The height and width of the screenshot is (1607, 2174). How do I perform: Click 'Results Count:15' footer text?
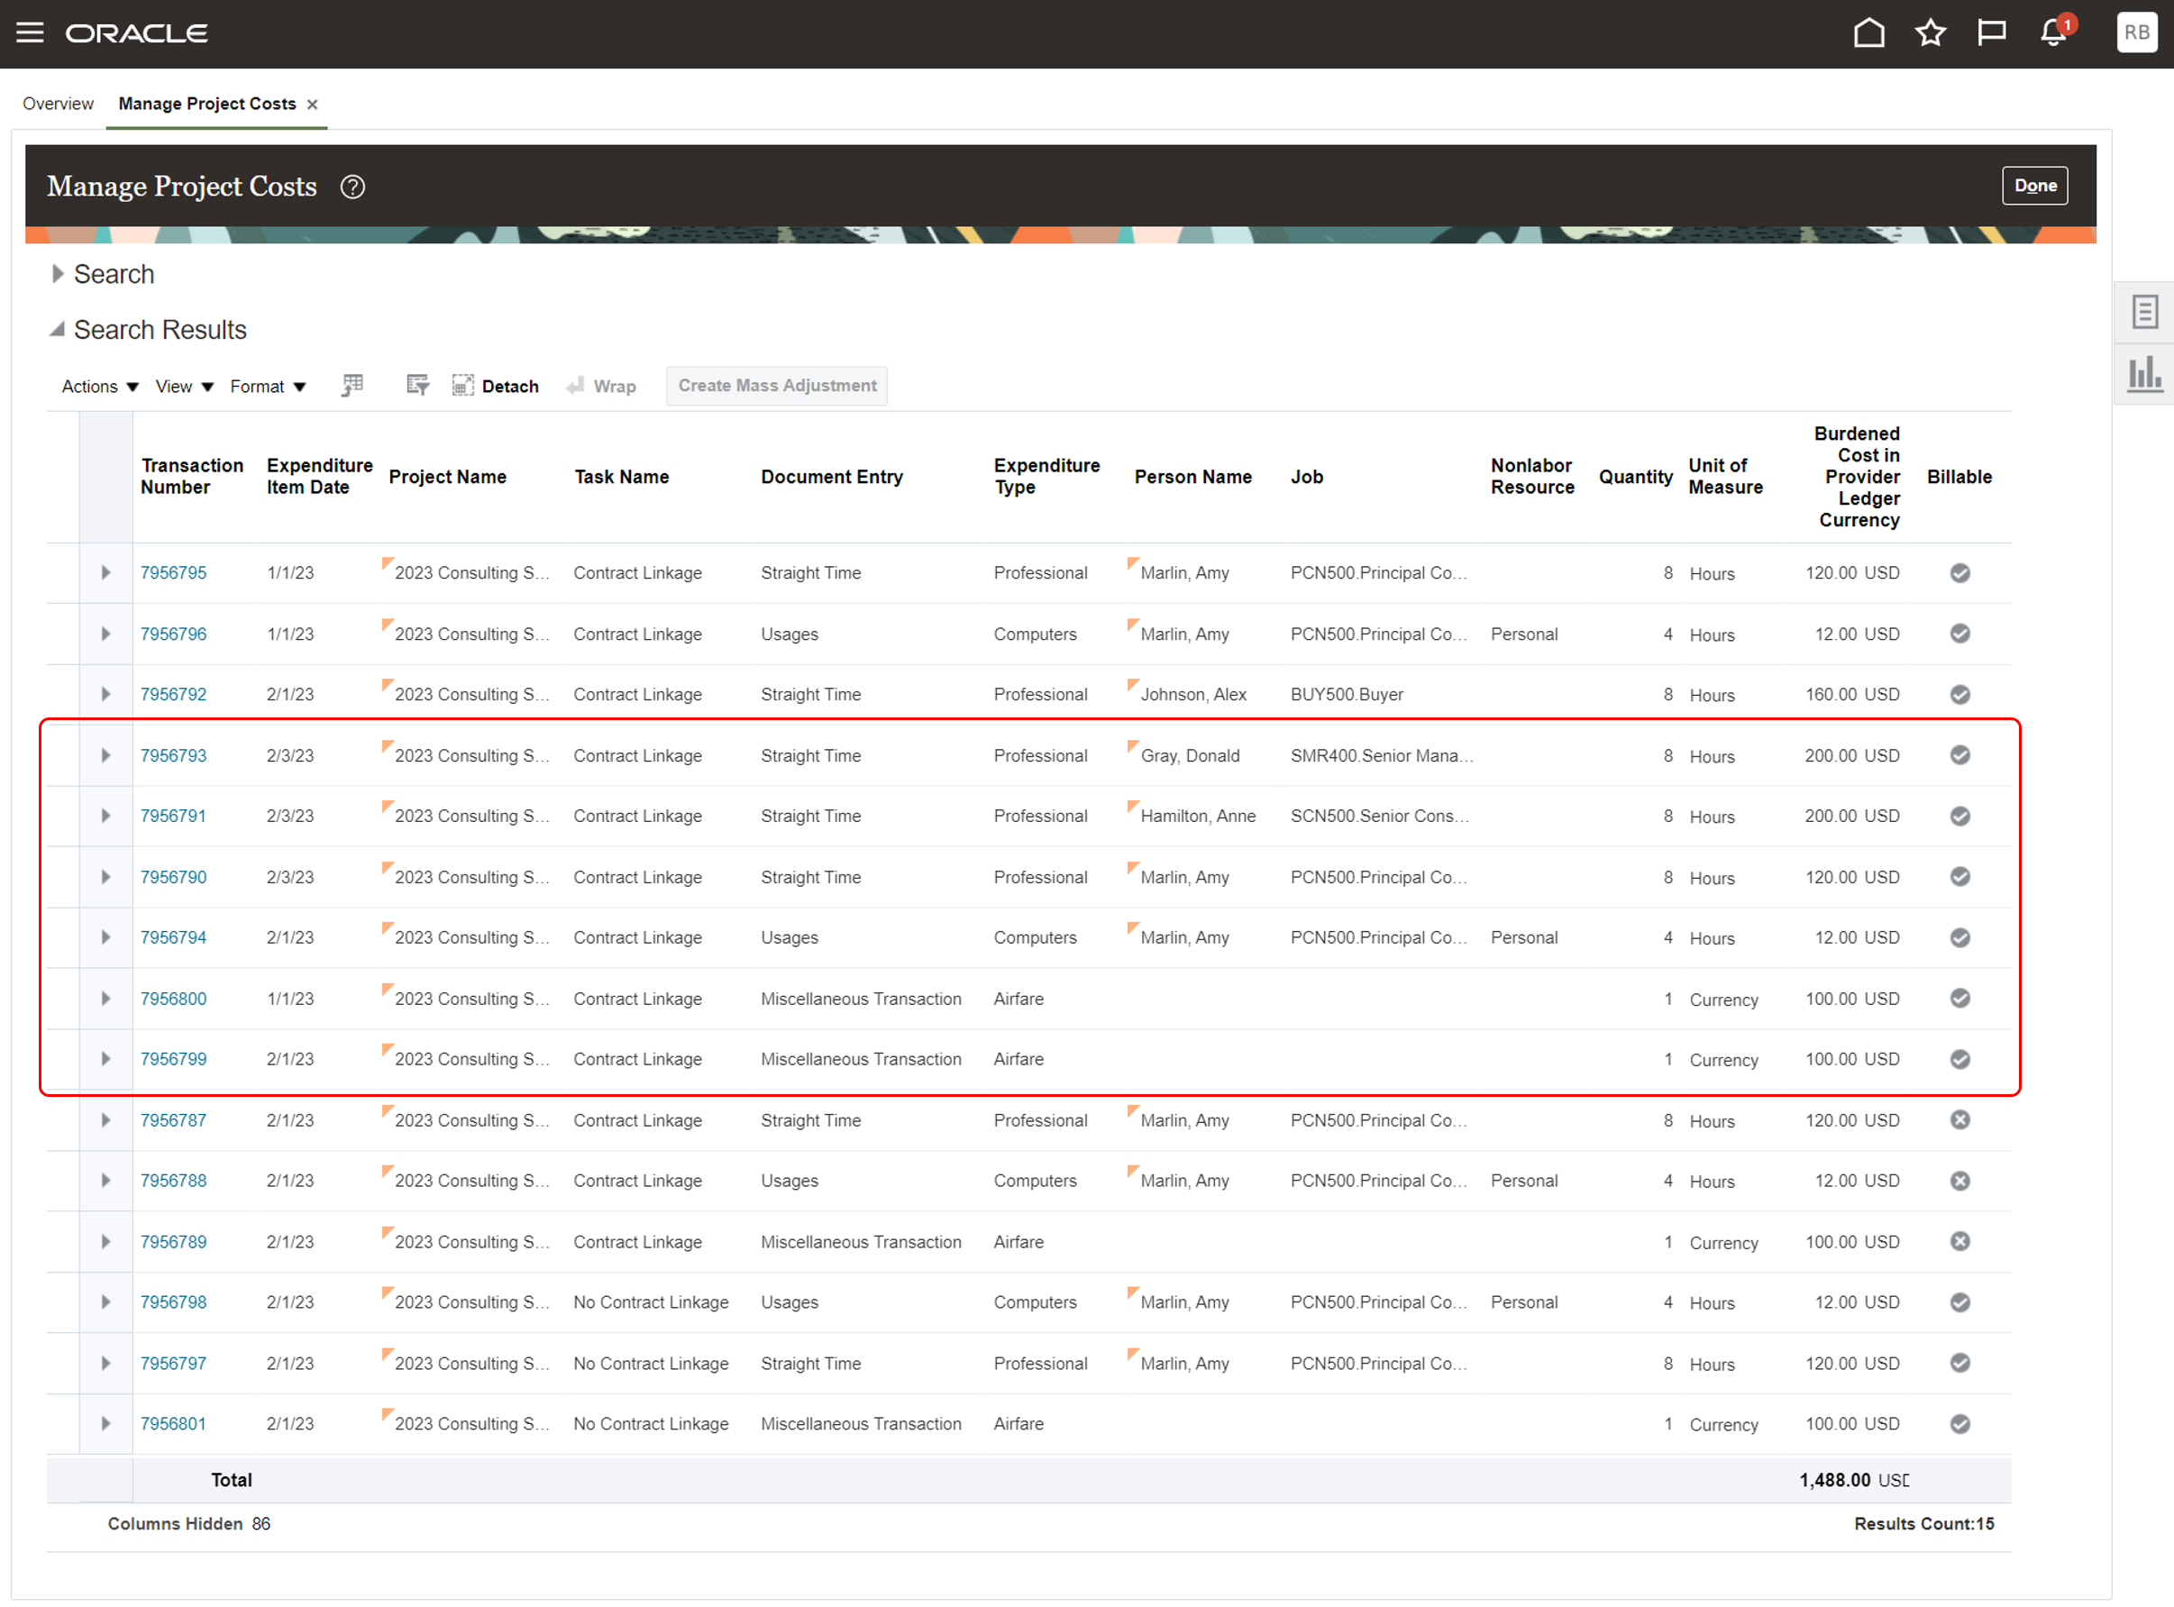[1923, 1524]
